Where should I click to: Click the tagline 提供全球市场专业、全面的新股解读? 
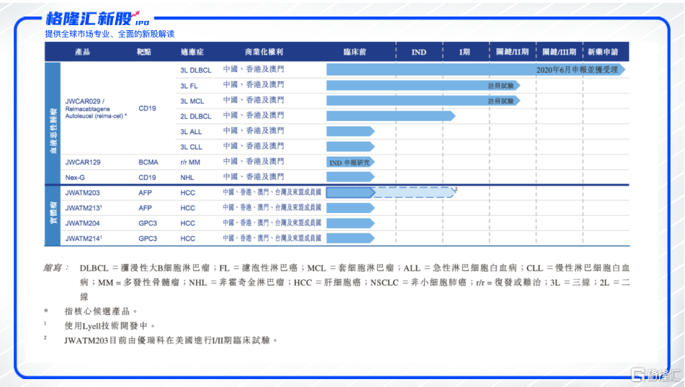[x=109, y=34]
